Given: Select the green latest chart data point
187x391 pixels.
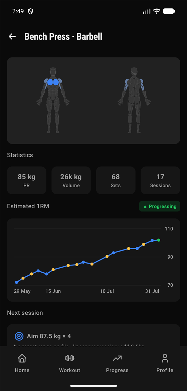Looking at the screenshot, I should tap(159, 240).
